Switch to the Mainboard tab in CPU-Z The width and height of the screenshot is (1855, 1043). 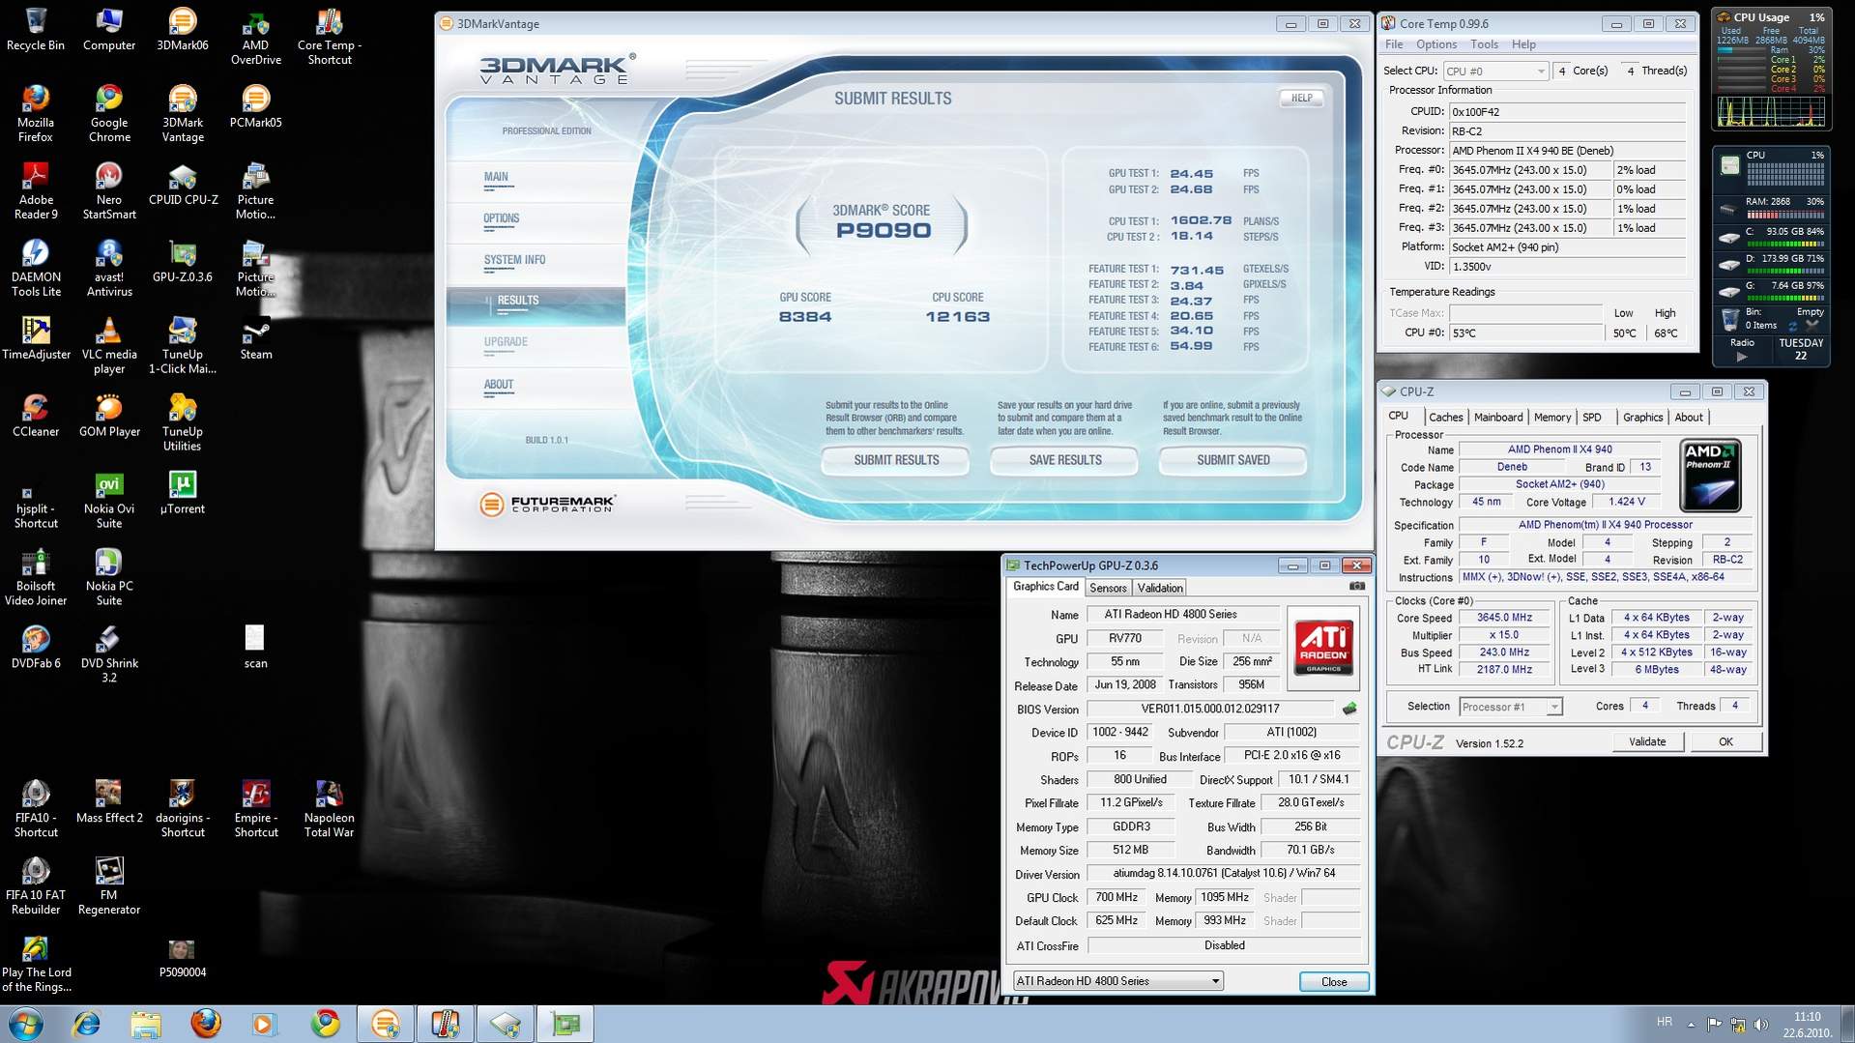coord(1497,418)
